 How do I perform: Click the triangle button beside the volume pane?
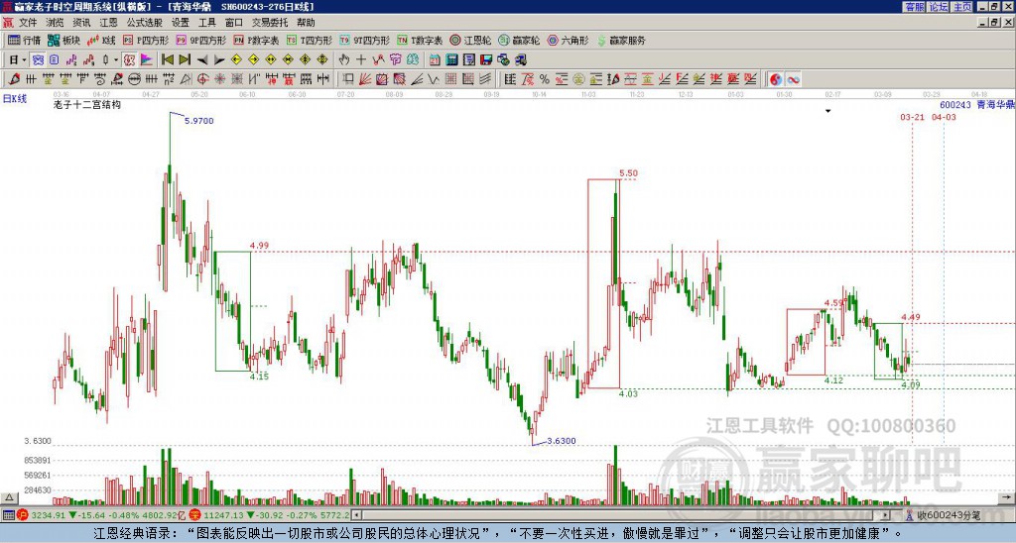[8, 497]
